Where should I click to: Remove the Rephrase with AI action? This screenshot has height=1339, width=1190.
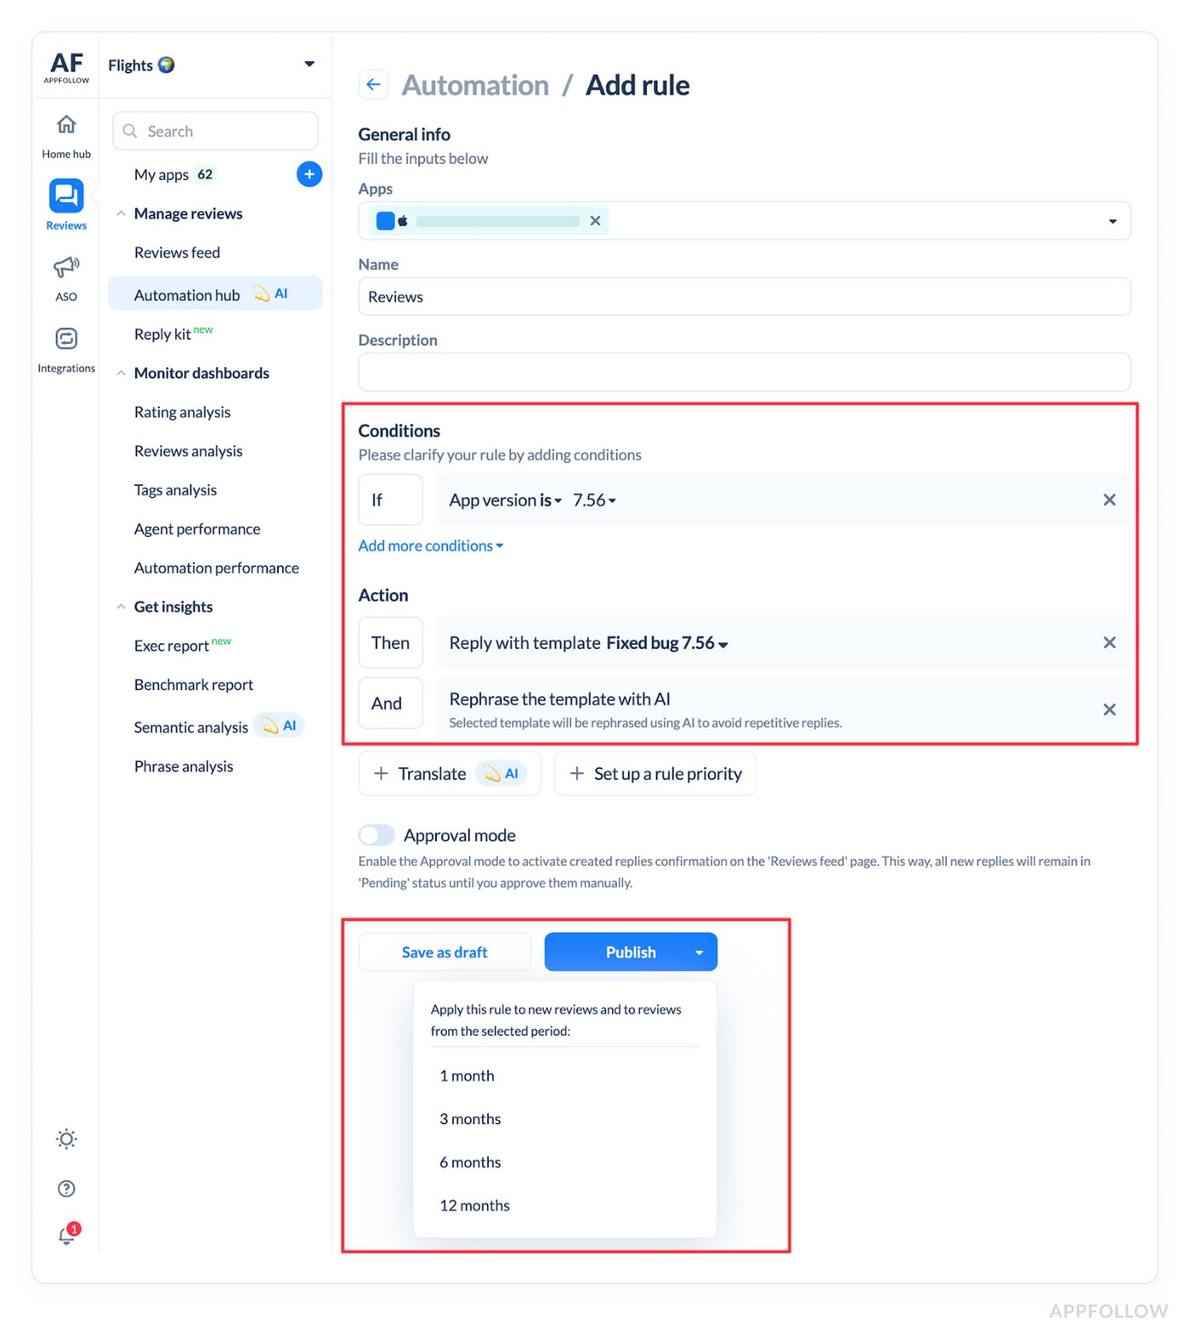pos(1109,709)
